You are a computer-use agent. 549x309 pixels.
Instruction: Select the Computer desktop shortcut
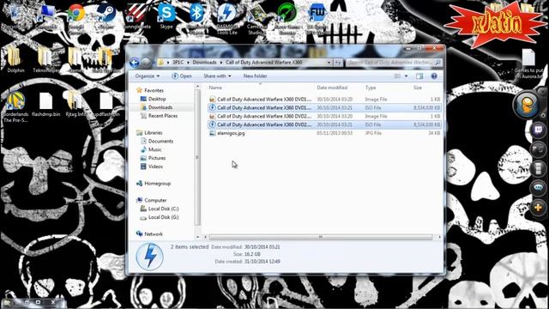click(45, 16)
